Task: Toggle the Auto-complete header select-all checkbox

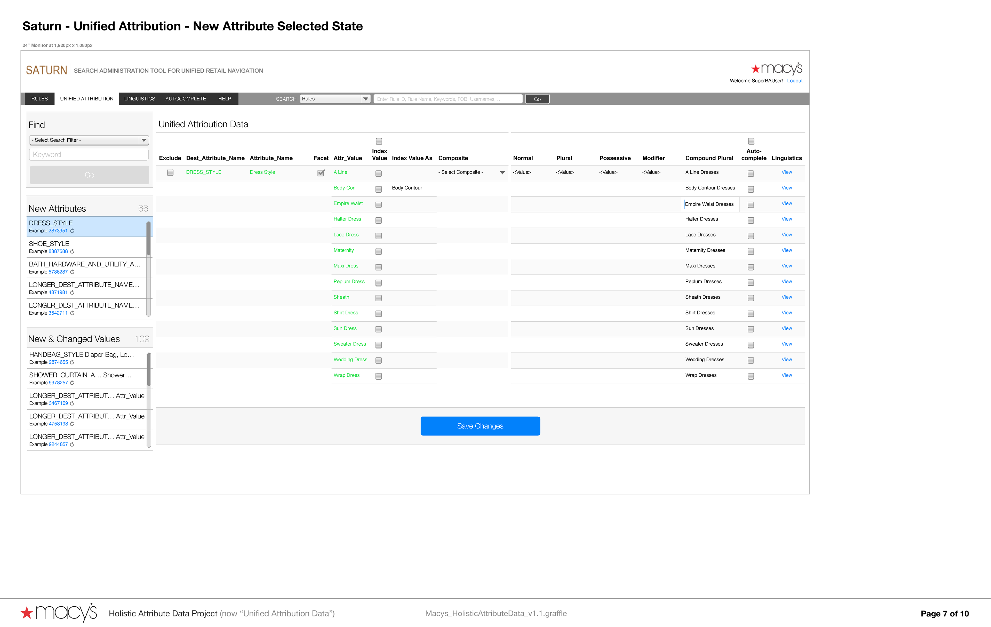Action: pyautogui.click(x=751, y=141)
